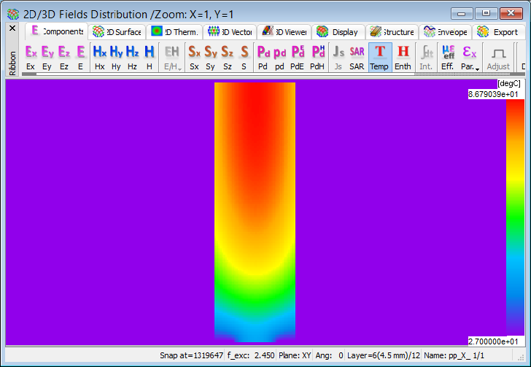Toggle the PdE electric power dissipation view

(x=298, y=57)
